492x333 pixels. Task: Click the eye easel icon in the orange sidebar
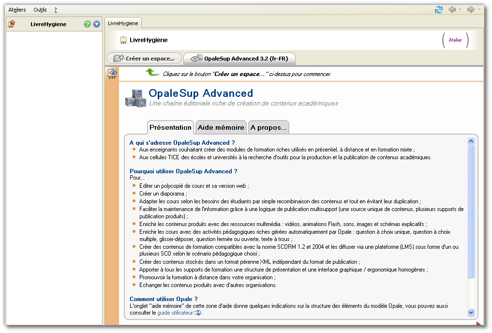(x=112, y=74)
